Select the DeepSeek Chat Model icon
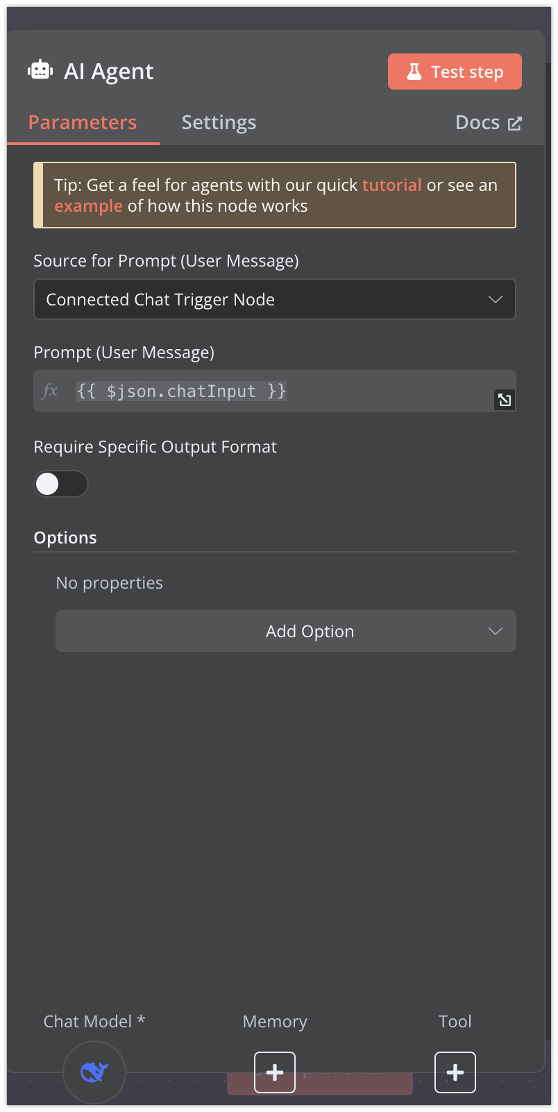 pos(94,1072)
